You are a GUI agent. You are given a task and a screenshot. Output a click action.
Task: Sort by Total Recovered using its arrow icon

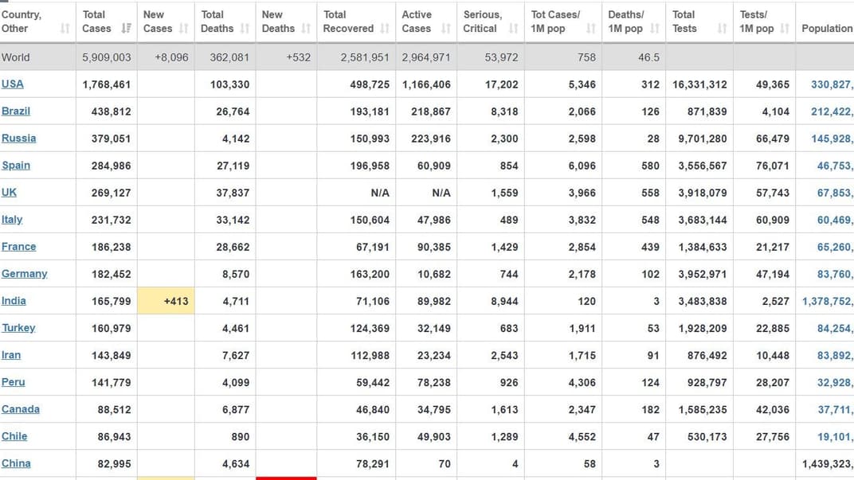point(385,29)
